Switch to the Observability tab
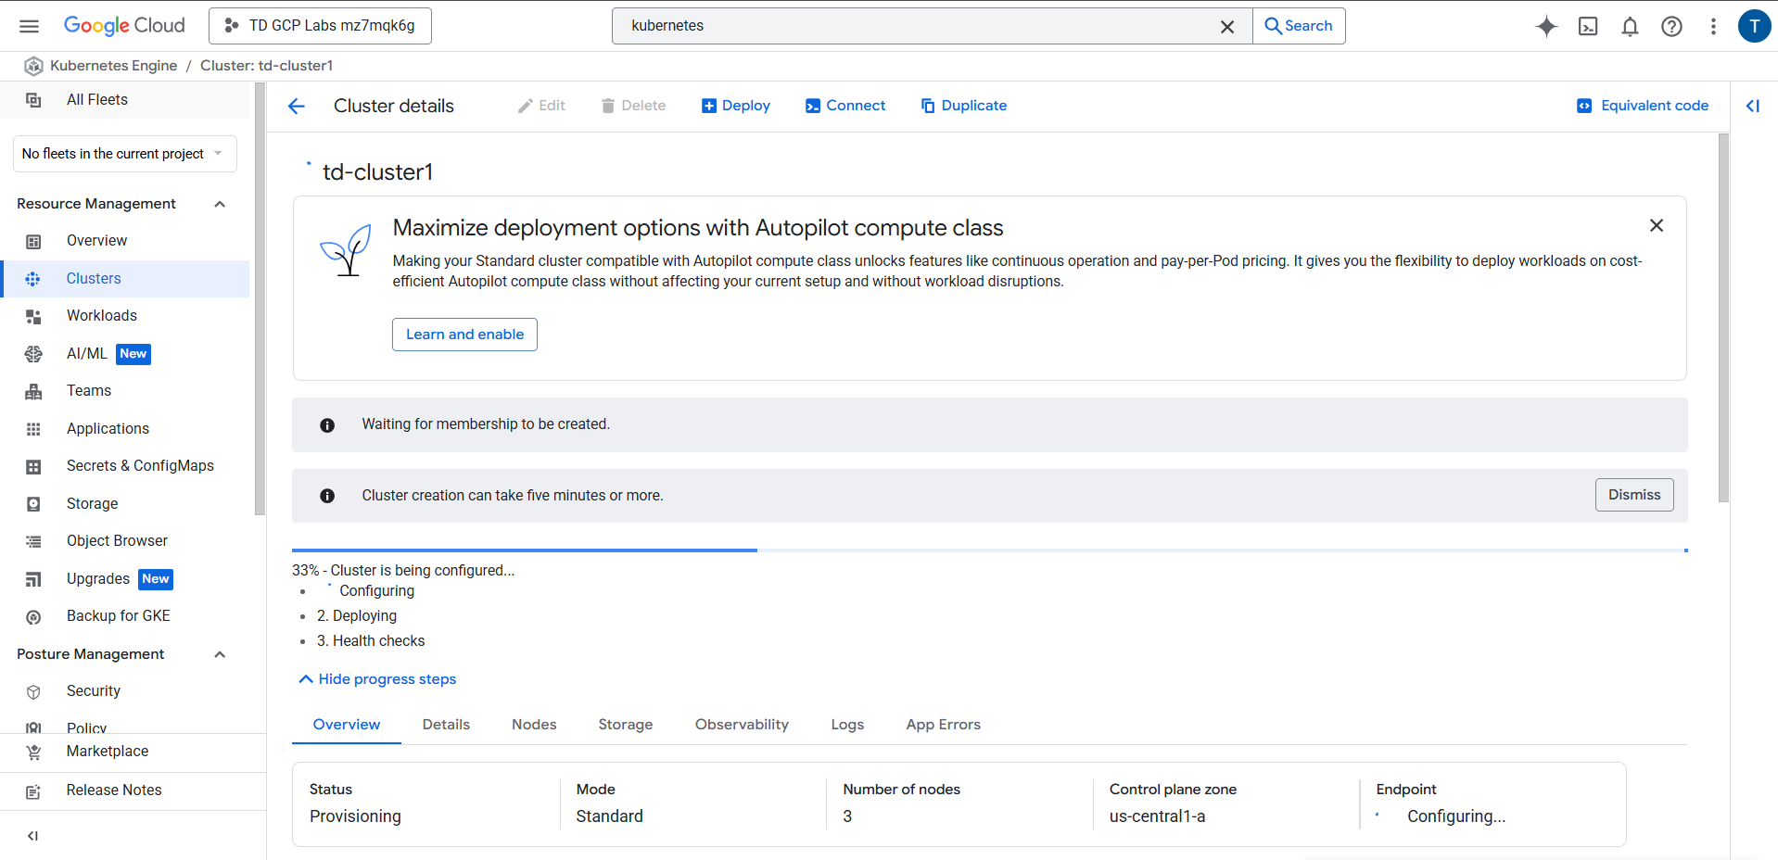Screen dimensions: 1778x860 click(742, 725)
